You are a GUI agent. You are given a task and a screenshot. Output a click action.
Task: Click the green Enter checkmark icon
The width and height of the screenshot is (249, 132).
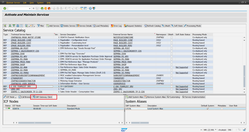[5, 8]
